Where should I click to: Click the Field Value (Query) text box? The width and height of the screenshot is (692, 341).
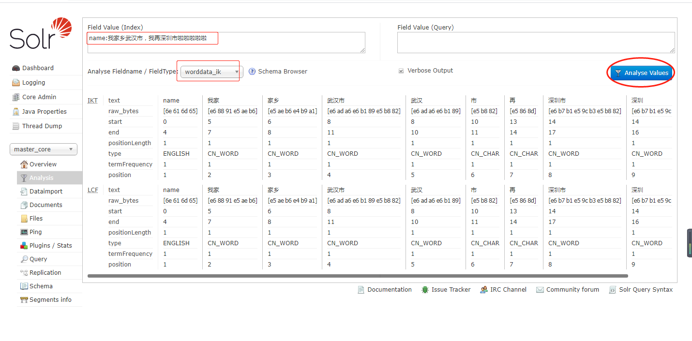pos(536,43)
